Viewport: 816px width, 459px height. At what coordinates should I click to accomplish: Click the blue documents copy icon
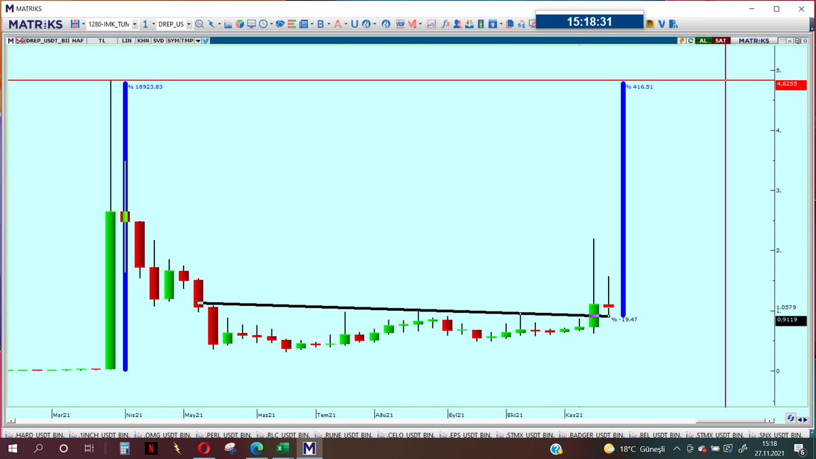510,24
